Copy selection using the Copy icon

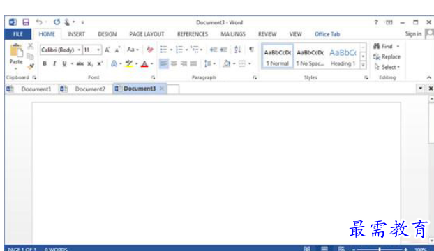31,56
